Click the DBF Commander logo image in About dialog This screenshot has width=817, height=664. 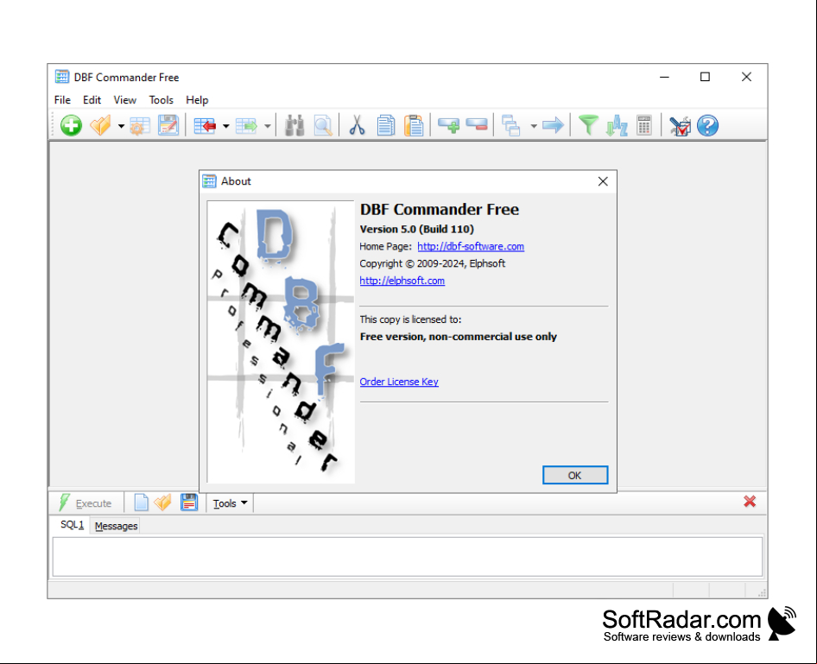tap(281, 342)
